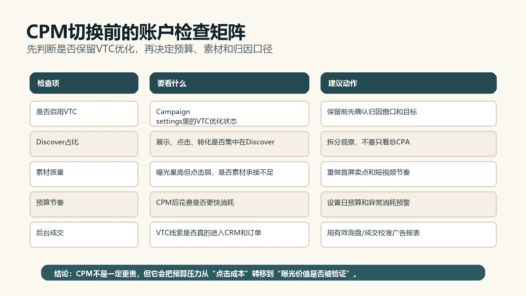Screen dimensions: 526x296
Task: Click the '后台成交' cell
Action: [x=84, y=234]
